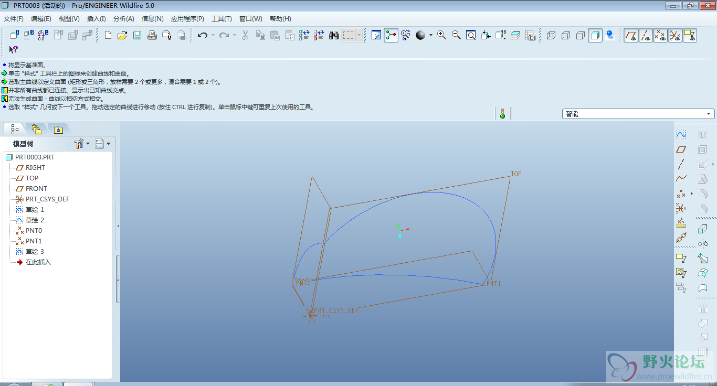Open the Analysis menu (分析)
Image resolution: width=717 pixels, height=386 pixels.
click(123, 18)
